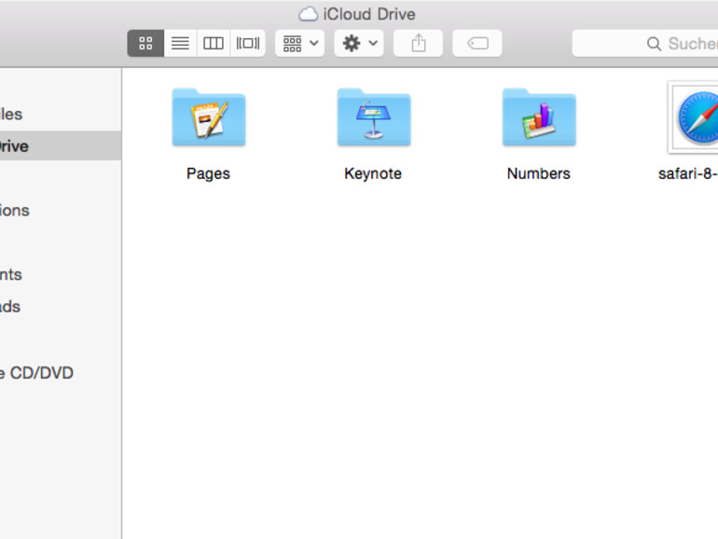Click the Share toolbar button
The width and height of the screenshot is (718, 539).
pyautogui.click(x=418, y=44)
